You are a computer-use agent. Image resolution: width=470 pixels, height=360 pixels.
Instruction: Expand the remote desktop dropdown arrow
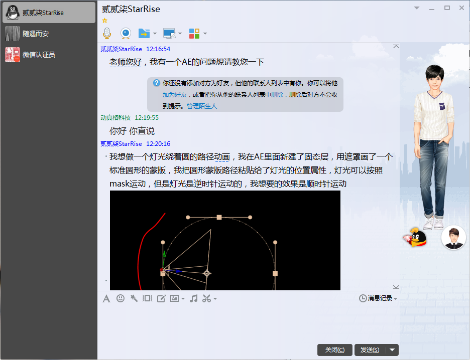[x=180, y=34]
